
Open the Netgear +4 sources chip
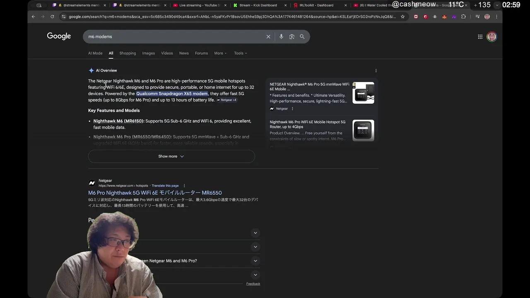click(x=226, y=100)
